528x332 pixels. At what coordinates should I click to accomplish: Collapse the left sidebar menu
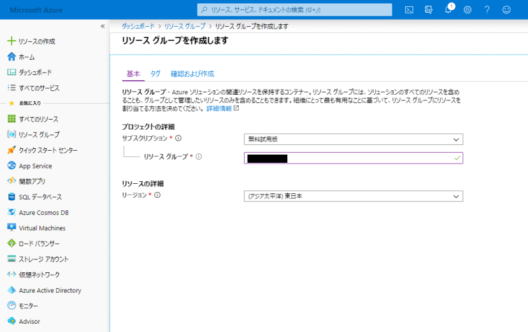coord(103,26)
